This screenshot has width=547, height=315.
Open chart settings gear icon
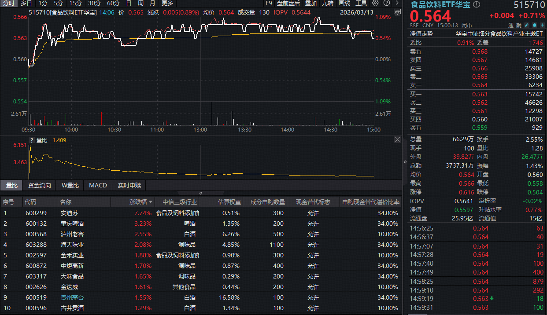pos(375,3)
